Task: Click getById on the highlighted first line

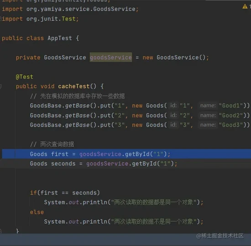Action: 137,154
